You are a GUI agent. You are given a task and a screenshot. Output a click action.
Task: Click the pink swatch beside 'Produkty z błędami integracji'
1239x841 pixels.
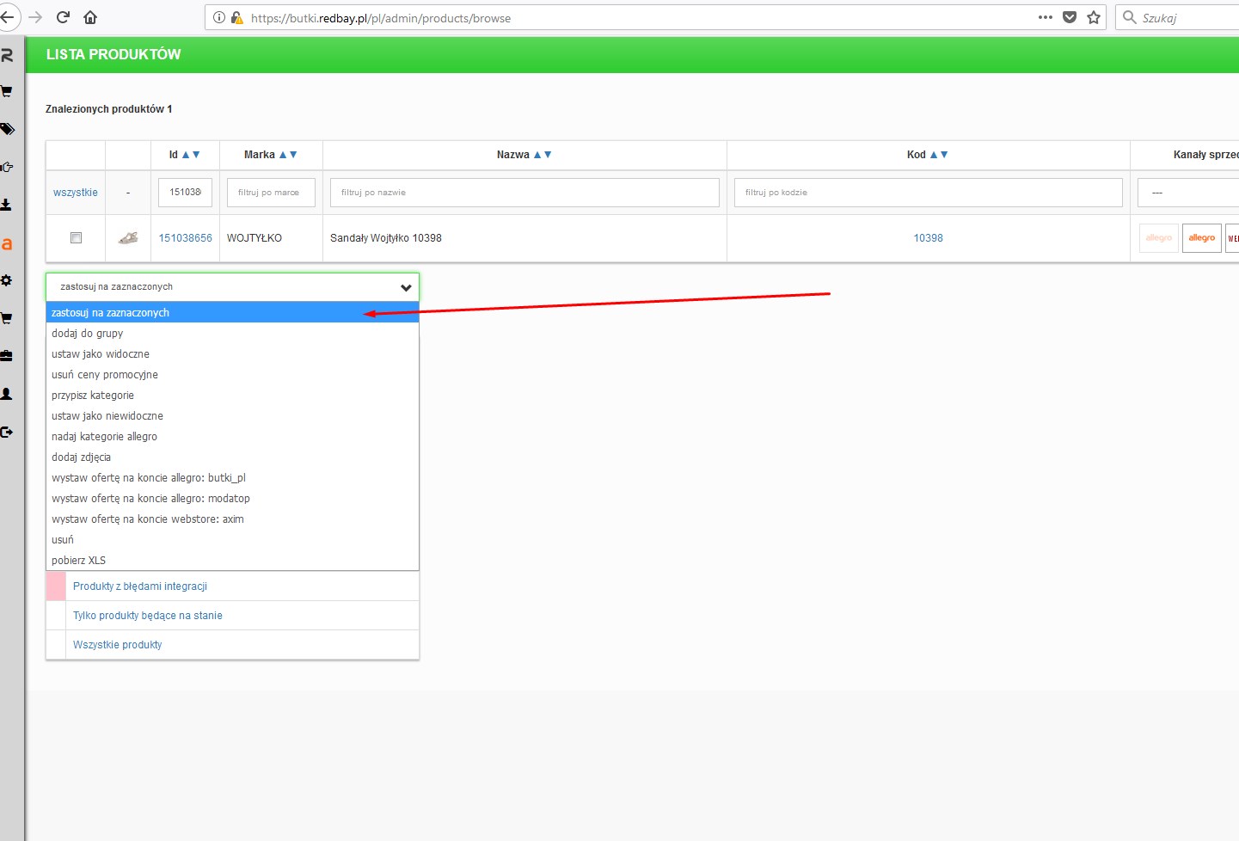pos(56,586)
